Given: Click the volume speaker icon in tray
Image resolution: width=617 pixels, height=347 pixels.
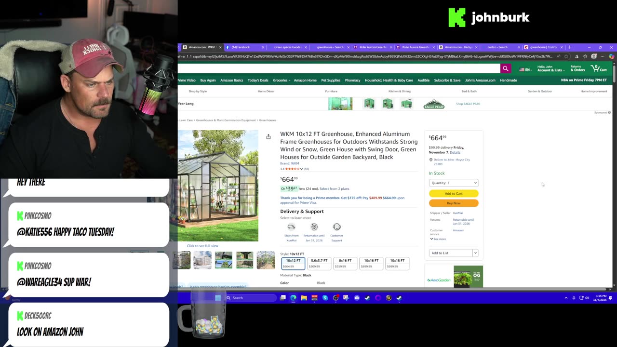Looking at the screenshot, I should point(587,298).
